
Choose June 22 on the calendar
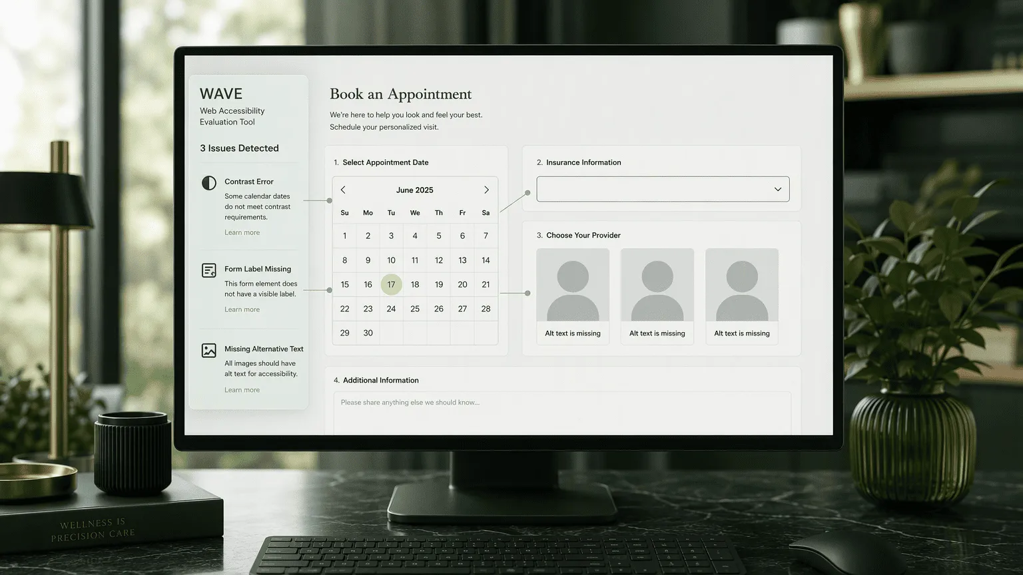[x=344, y=309]
